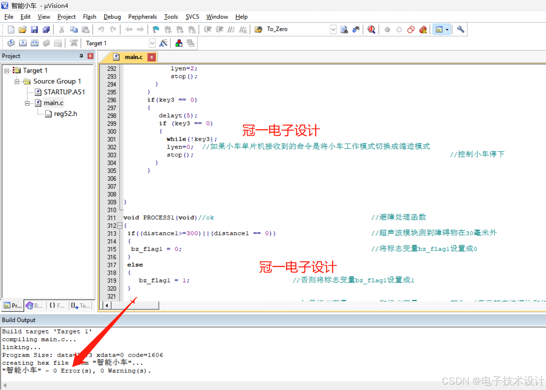Open Target Options with the magic wand icon
The image size is (546, 390).
[163, 43]
